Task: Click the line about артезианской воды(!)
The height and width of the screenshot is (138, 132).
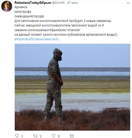Action: click(x=66, y=35)
